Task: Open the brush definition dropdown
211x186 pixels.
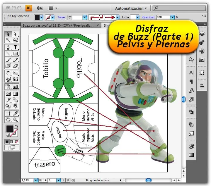Action: (x=118, y=17)
